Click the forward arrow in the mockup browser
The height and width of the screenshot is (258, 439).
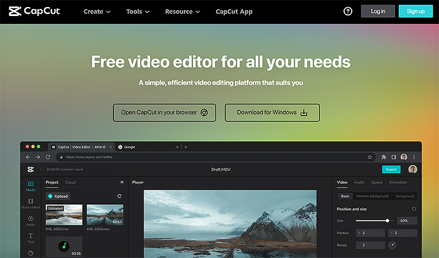tap(38, 157)
